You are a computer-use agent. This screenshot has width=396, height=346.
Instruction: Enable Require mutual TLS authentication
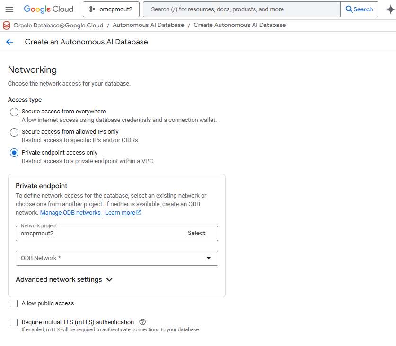[14, 322]
